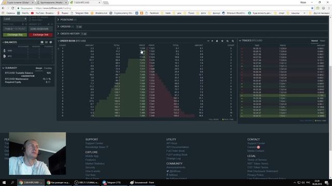Focus the order price input field

click(x=15, y=29)
